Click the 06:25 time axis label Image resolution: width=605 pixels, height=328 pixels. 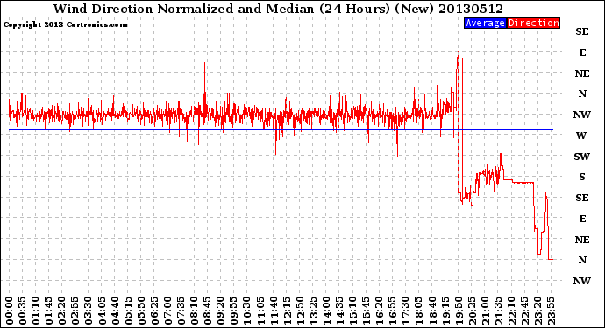point(155,311)
